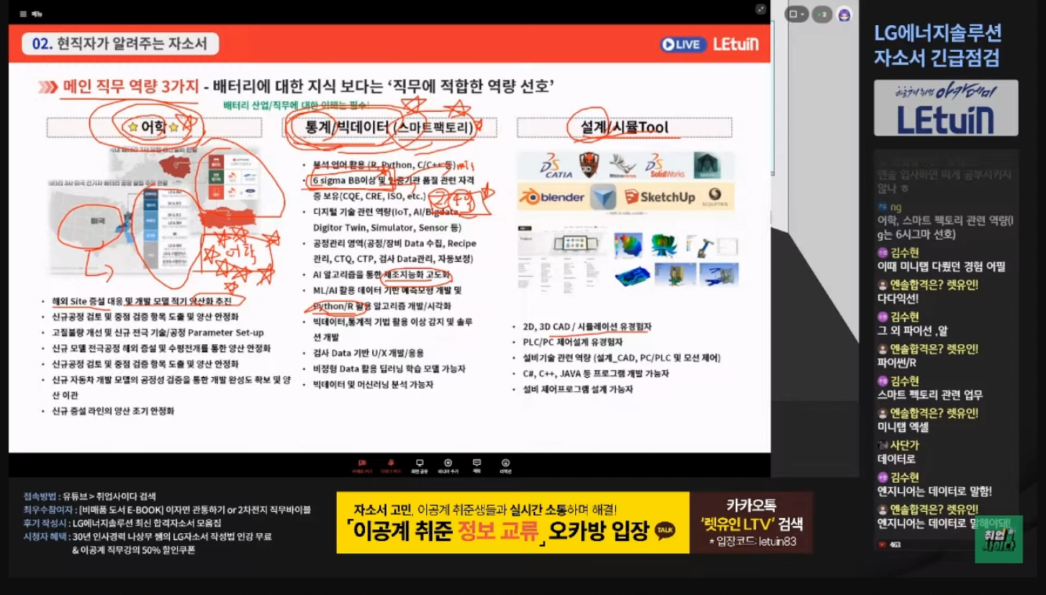Click the webinar join icon in toolbar

[x=448, y=464]
